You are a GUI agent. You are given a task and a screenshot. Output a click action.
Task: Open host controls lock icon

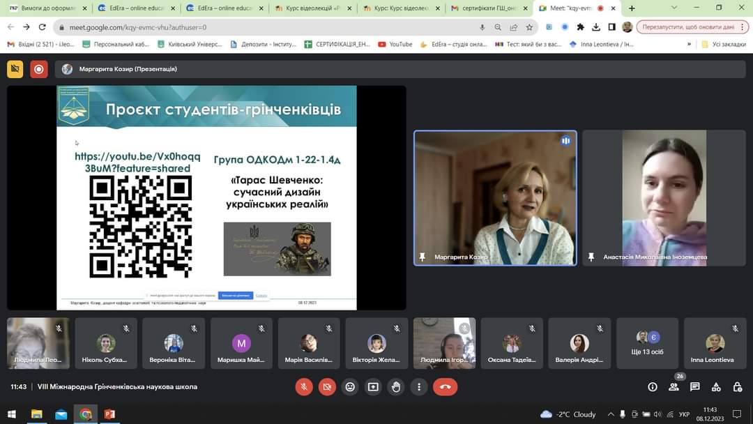coord(738,386)
